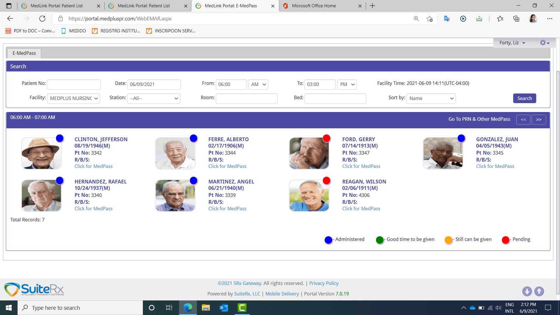This screenshot has height=315, width=560.
Task: Click red pending dot on Ford, Gerry
Action: coord(326,138)
